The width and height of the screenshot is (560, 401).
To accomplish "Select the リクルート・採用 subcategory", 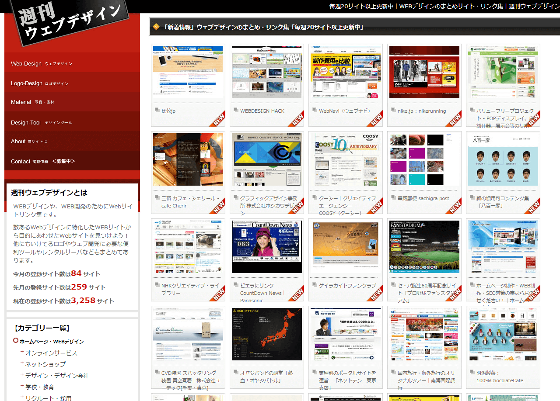I will (x=48, y=398).
